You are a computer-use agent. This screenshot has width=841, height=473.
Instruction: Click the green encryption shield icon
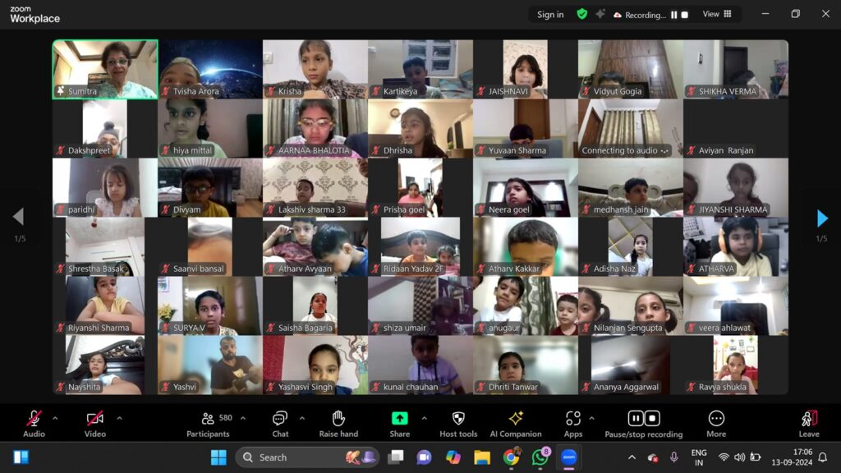point(581,14)
